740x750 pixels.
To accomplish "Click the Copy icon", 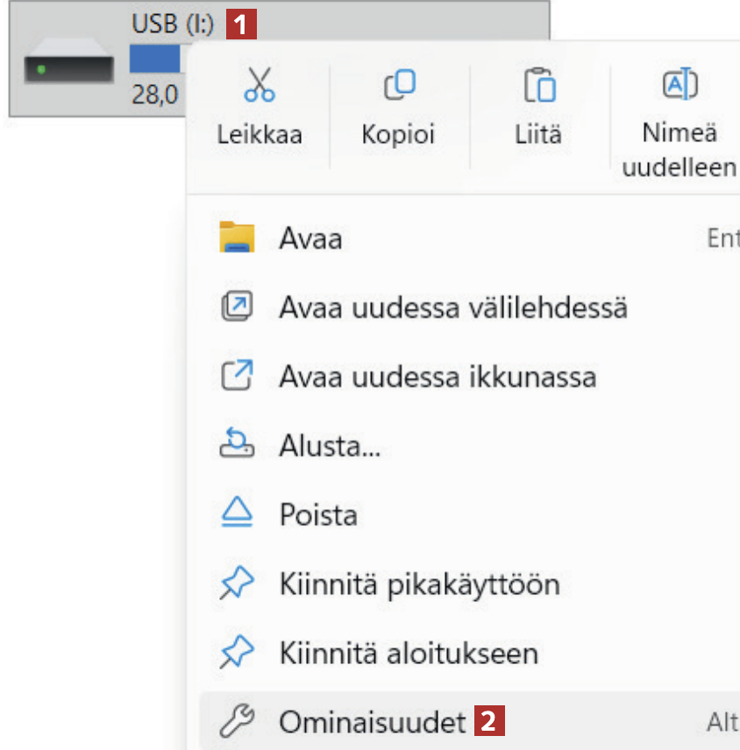I will (398, 86).
